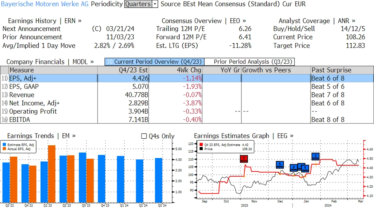Click Buy/Hold/Sell value 14/12/5
Viewport: 374px width, 209px height.
pyautogui.click(x=353, y=29)
